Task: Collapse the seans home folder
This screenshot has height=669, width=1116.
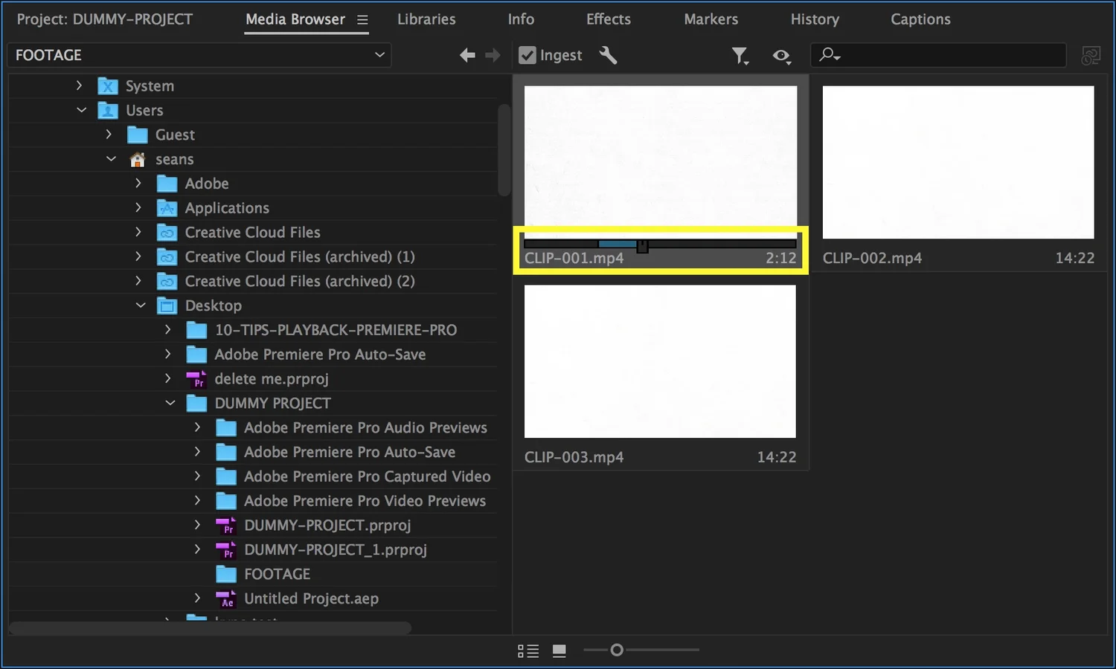Action: tap(111, 159)
